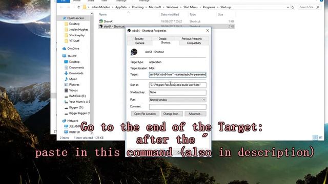The image size is (328, 184).
Task: Click the Downloads arrow icon
Action: point(66,73)
